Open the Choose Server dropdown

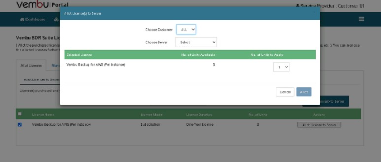[196, 42]
